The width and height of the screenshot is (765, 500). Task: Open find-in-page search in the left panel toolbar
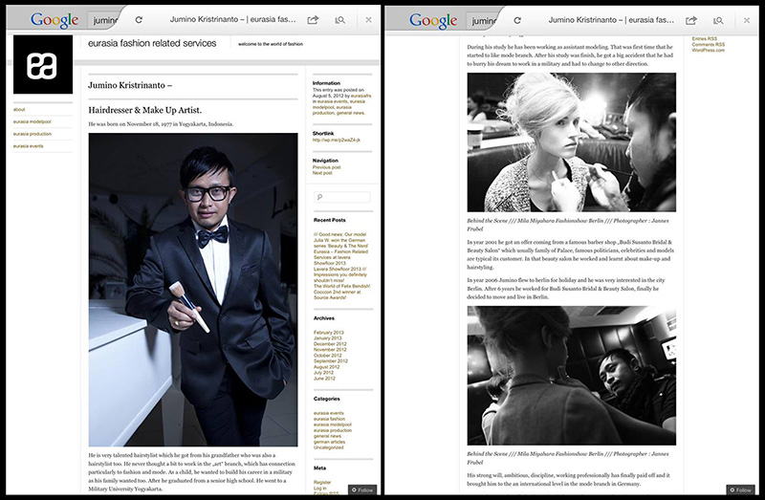[340, 19]
